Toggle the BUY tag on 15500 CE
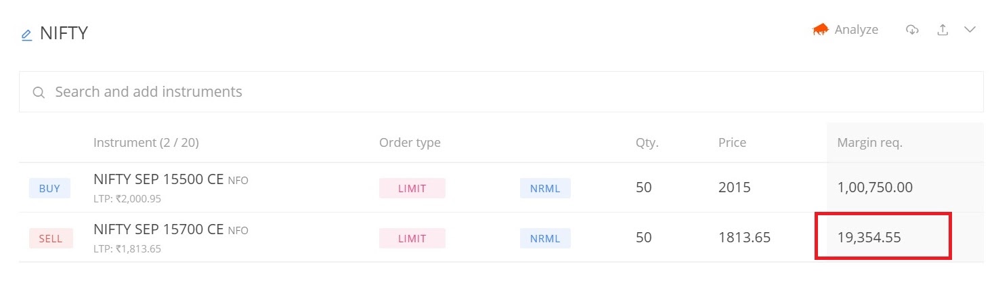Viewport: 994px width, 289px height. (49, 189)
